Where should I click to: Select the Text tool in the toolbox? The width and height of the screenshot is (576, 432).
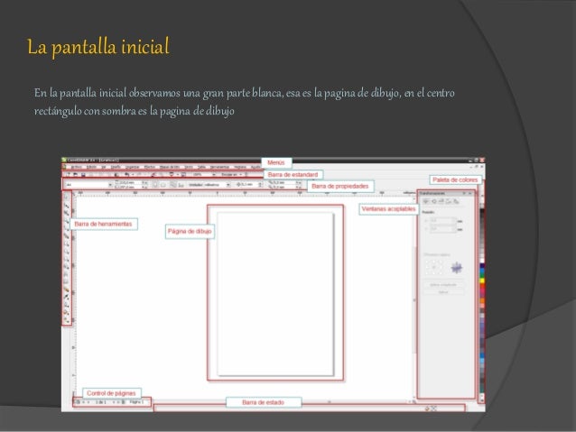[x=66, y=274]
